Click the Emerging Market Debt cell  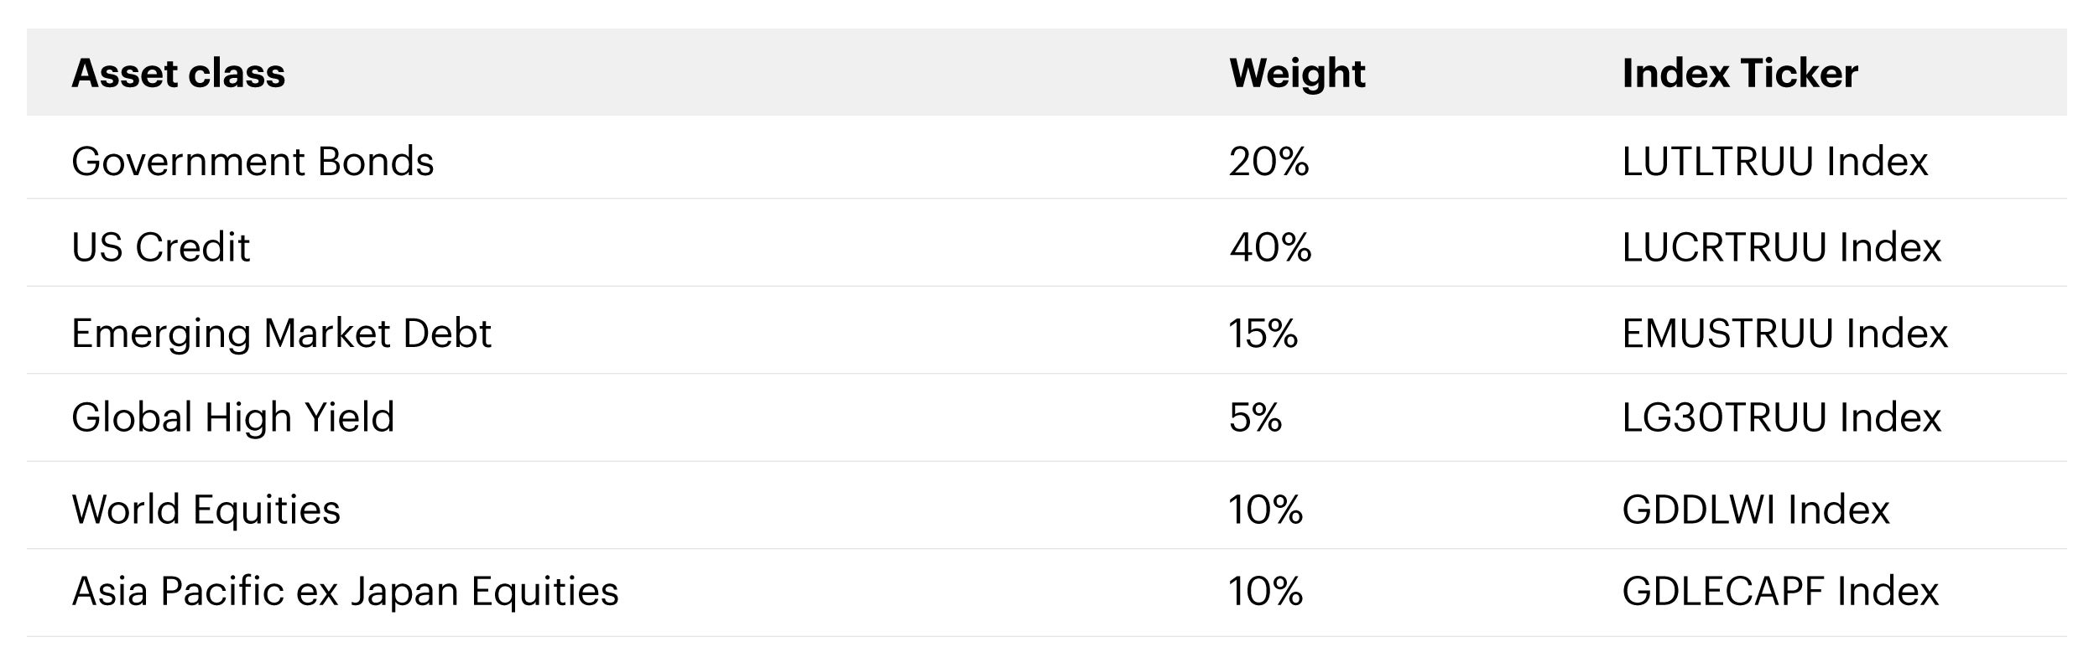tap(281, 334)
